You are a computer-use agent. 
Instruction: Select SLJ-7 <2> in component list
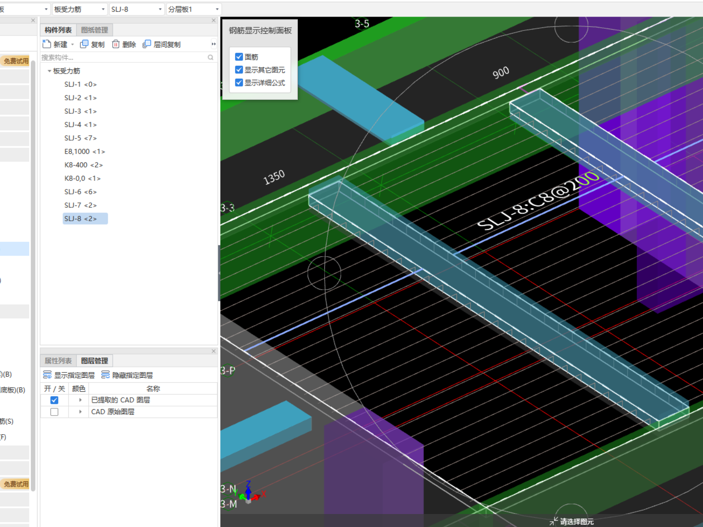[80, 205]
